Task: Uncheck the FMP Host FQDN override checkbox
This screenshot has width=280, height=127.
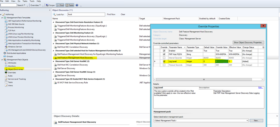Action: coord(164,54)
